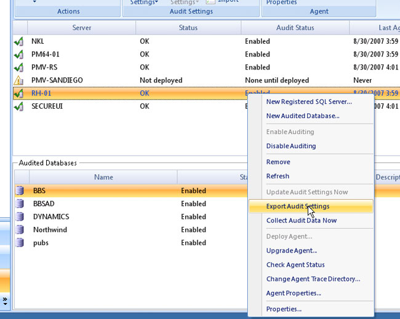The height and width of the screenshot is (319, 400).
Task: Click the Import icon in Audit Settings group
Action: pos(210,2)
